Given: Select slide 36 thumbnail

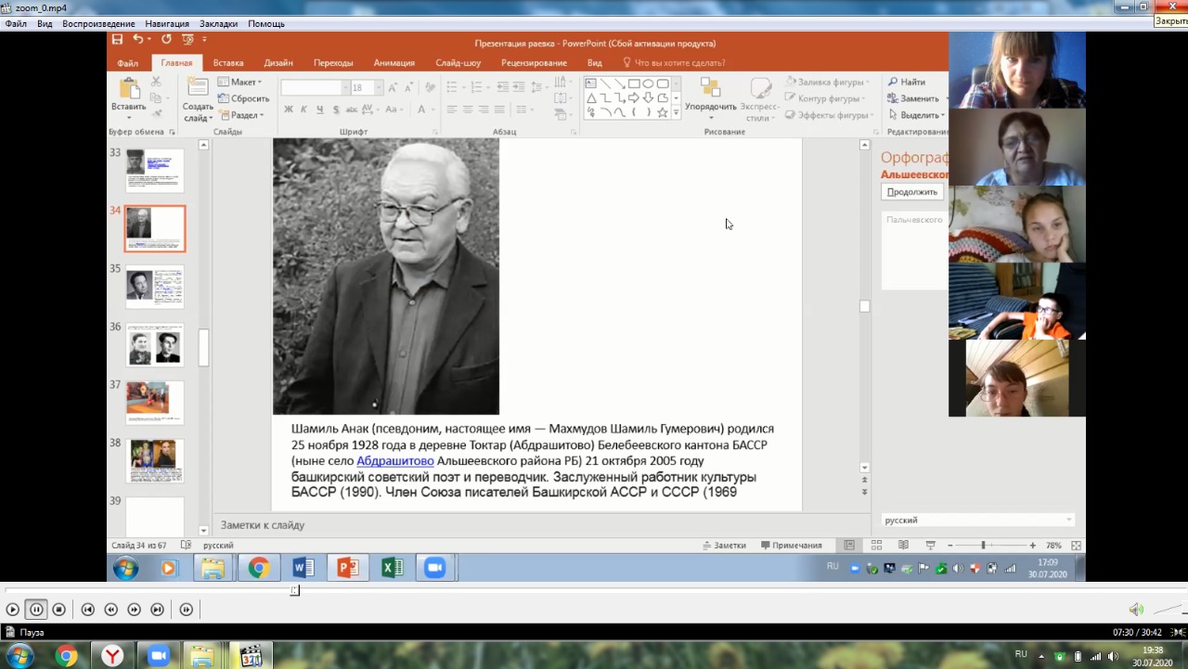Looking at the screenshot, I should click(155, 346).
